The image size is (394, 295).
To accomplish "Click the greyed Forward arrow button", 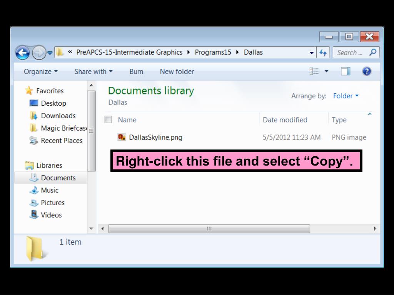I will pos(39,53).
